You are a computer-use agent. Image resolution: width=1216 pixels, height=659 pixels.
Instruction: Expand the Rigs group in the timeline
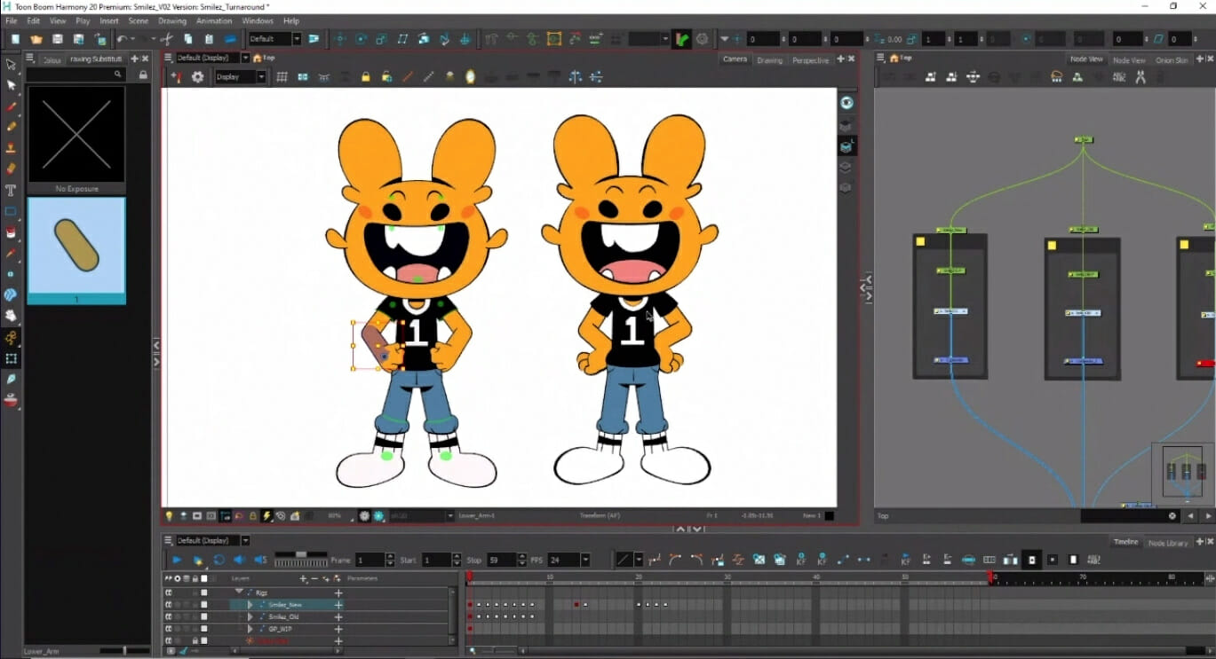(x=237, y=592)
